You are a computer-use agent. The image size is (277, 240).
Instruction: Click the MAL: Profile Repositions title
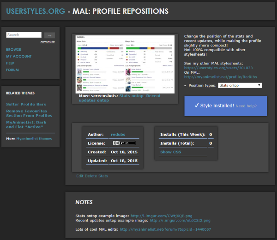pos(120,11)
